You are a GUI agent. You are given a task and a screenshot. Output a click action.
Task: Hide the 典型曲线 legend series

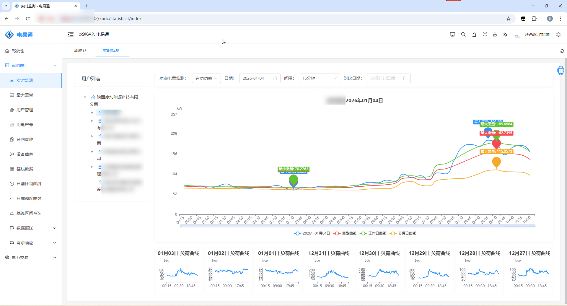click(345, 233)
